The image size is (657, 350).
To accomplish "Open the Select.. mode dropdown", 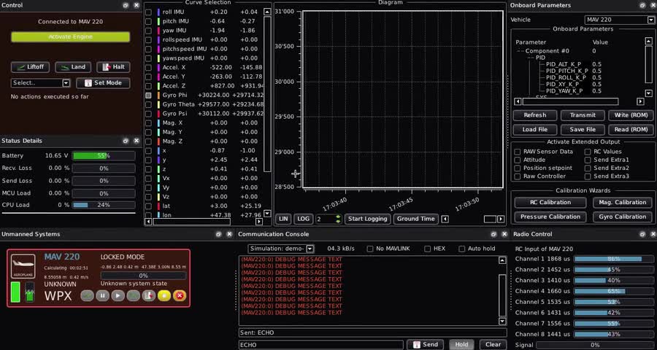I will click(x=40, y=83).
